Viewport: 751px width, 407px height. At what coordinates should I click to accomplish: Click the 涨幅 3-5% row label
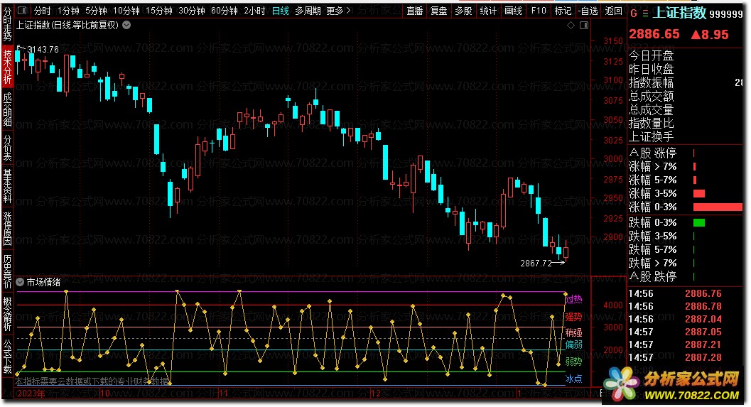[652, 193]
